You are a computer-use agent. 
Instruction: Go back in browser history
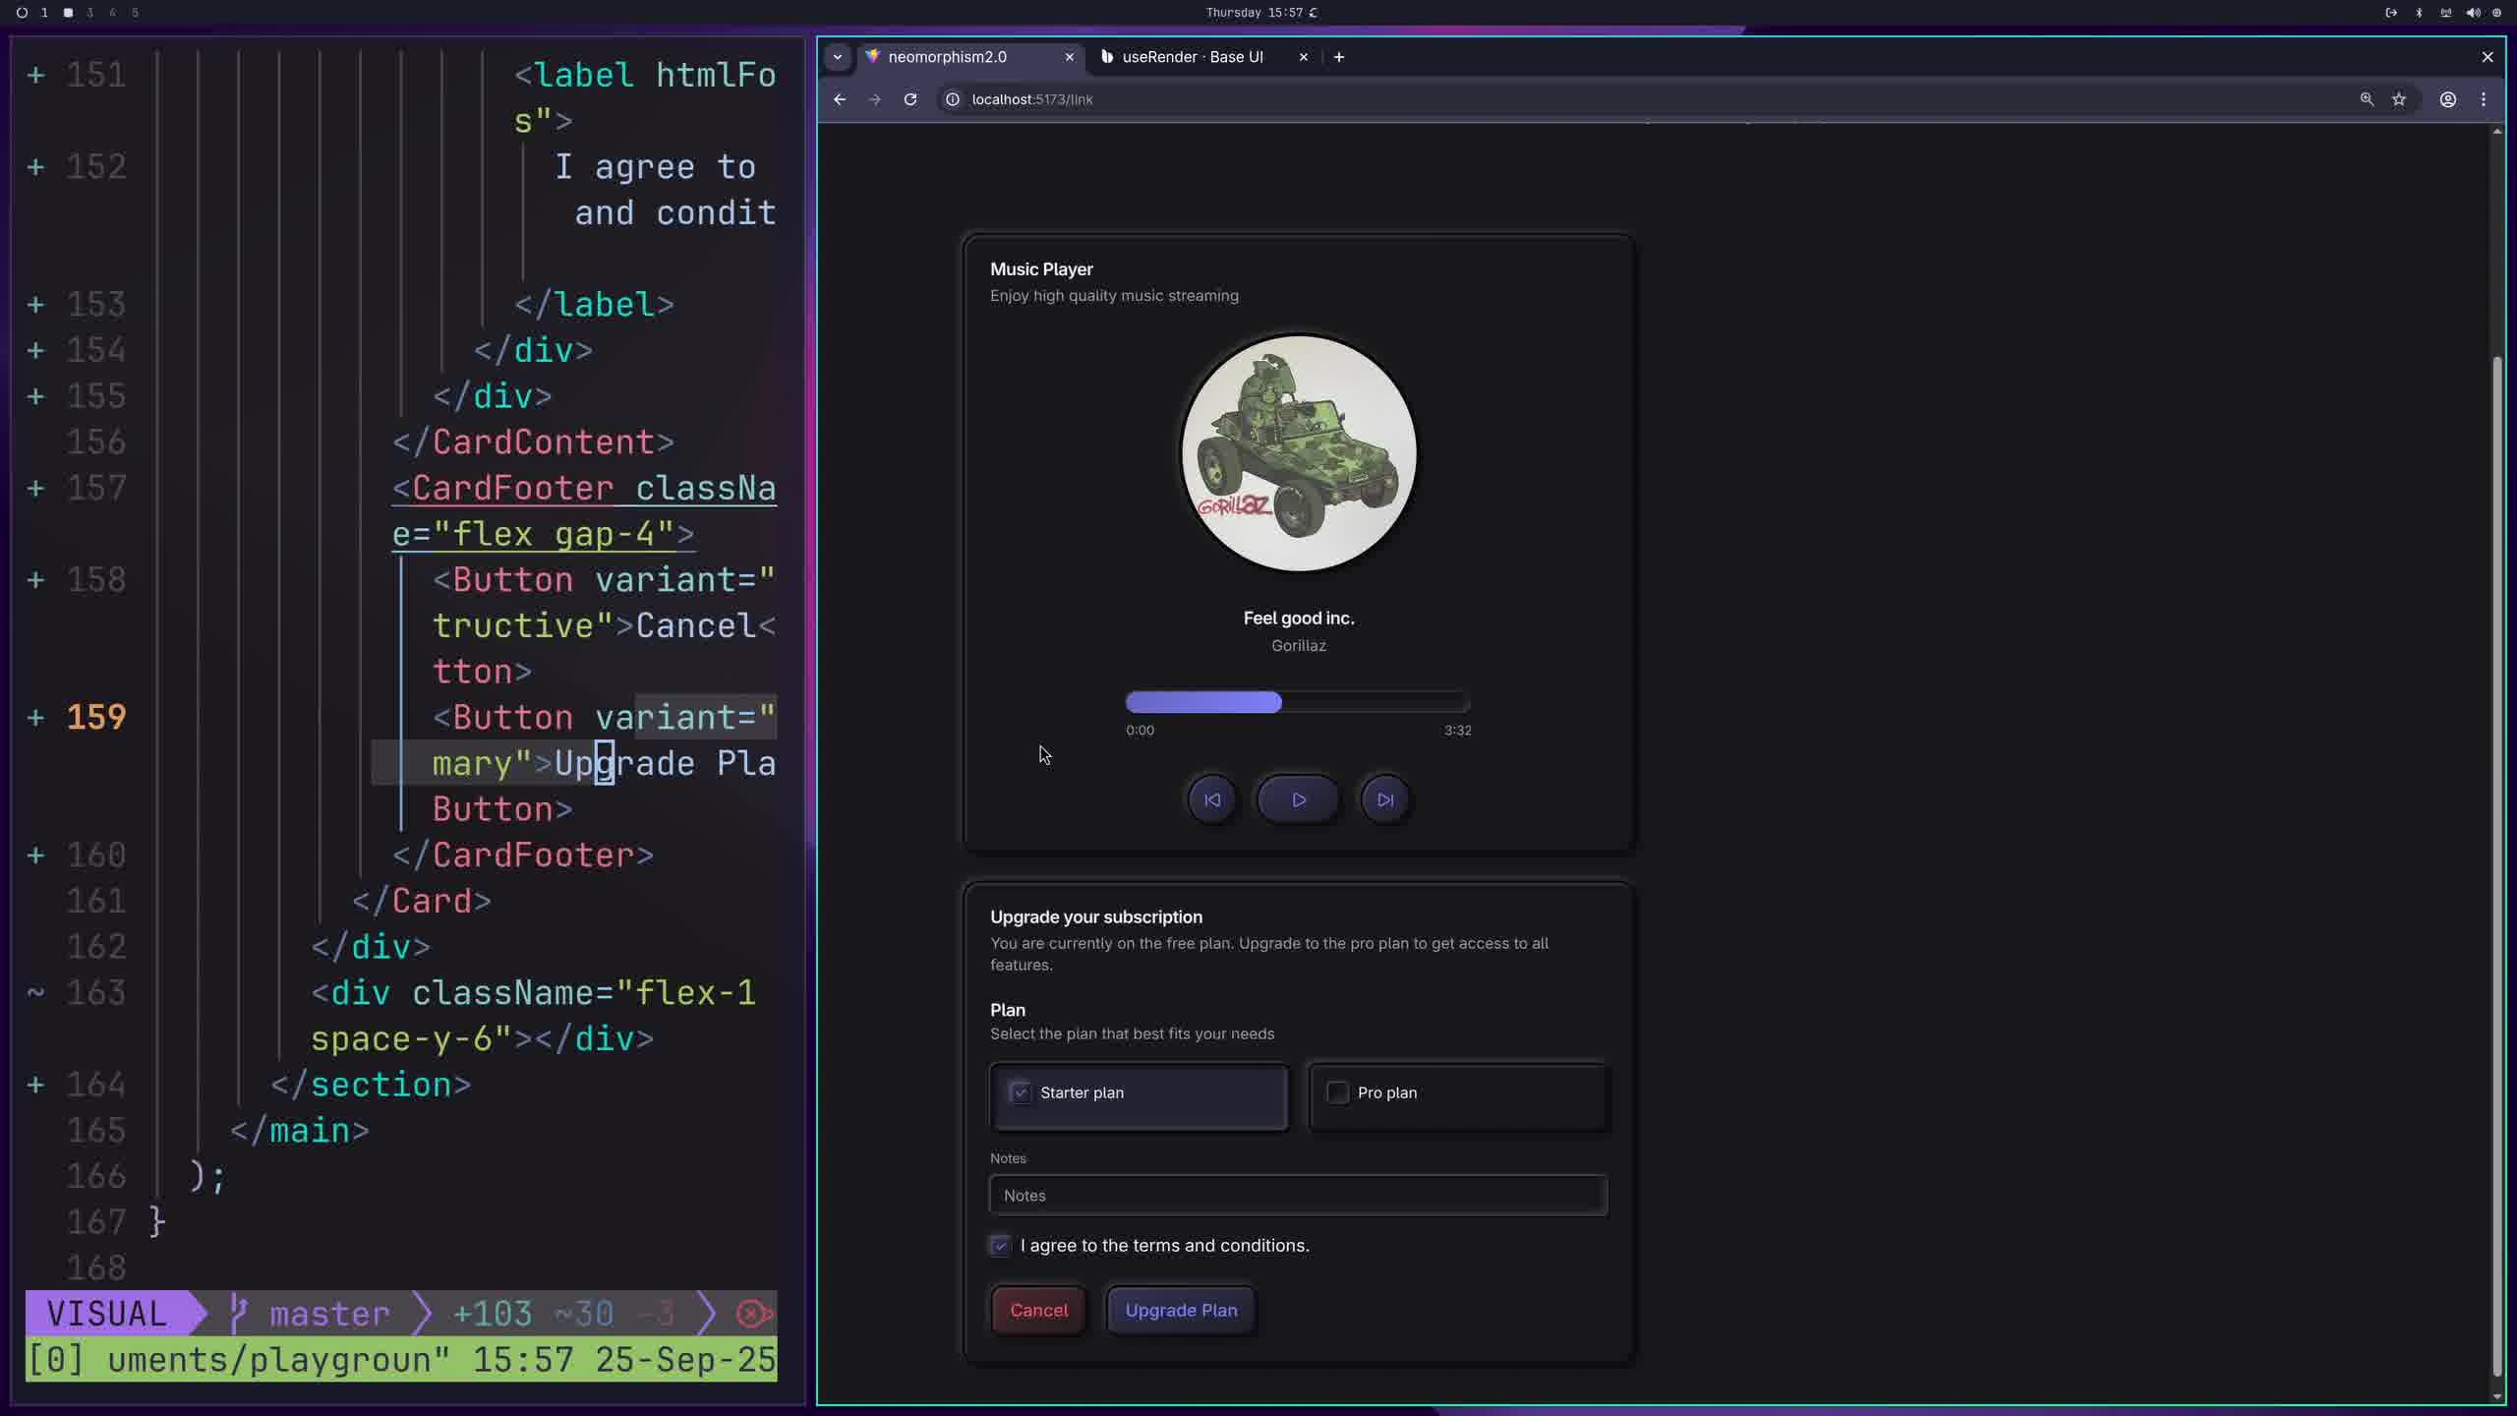839,99
